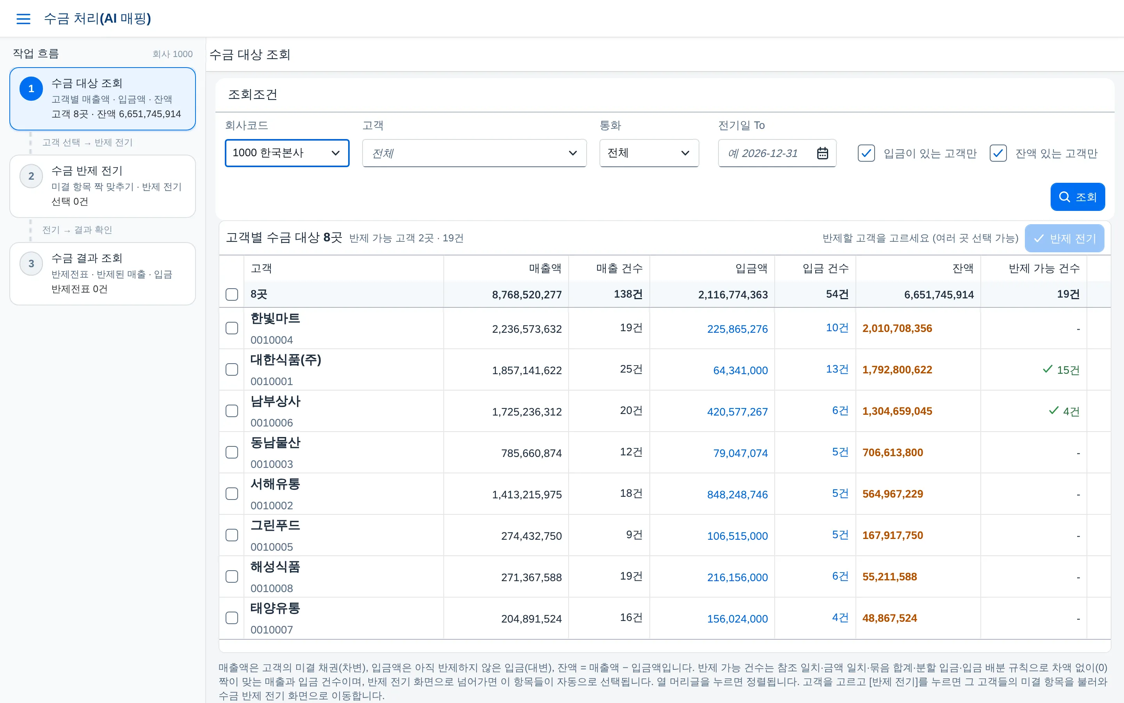Toggle 입금이 있는 고객만 checkbox

click(x=866, y=153)
